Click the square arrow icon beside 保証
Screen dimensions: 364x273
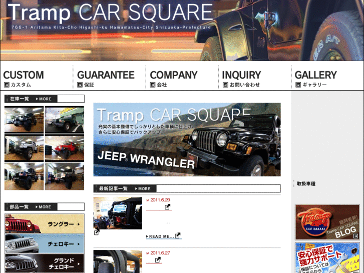pyautogui.click(x=80, y=85)
